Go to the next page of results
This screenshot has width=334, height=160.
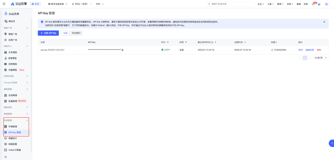[310, 58]
